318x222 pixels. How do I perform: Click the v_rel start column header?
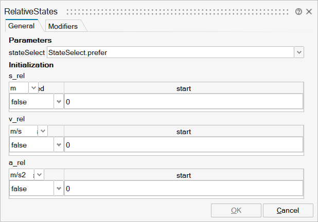(x=183, y=132)
